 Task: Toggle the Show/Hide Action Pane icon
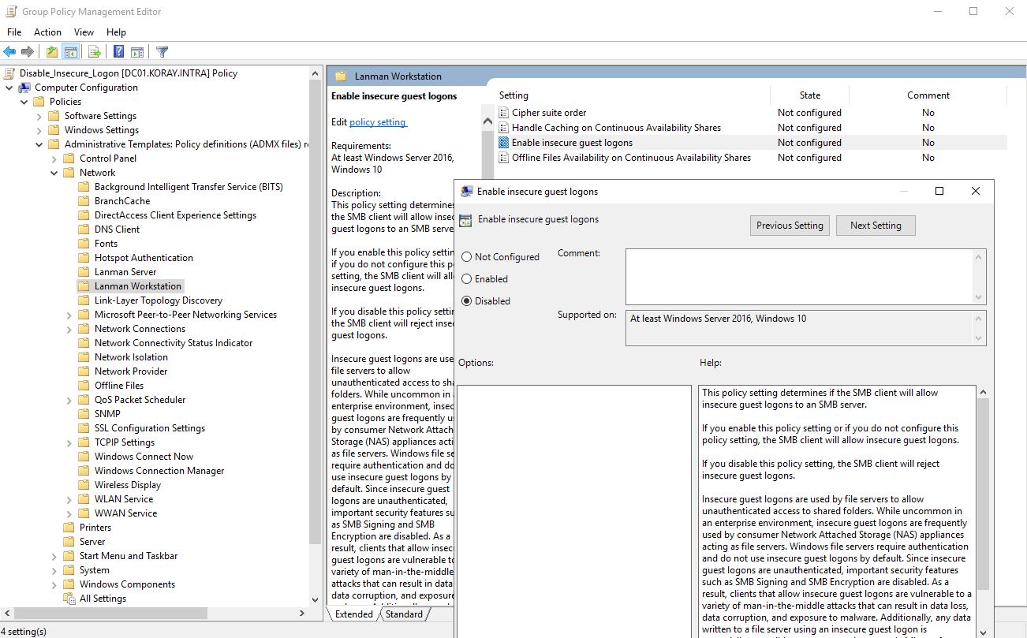click(x=137, y=52)
